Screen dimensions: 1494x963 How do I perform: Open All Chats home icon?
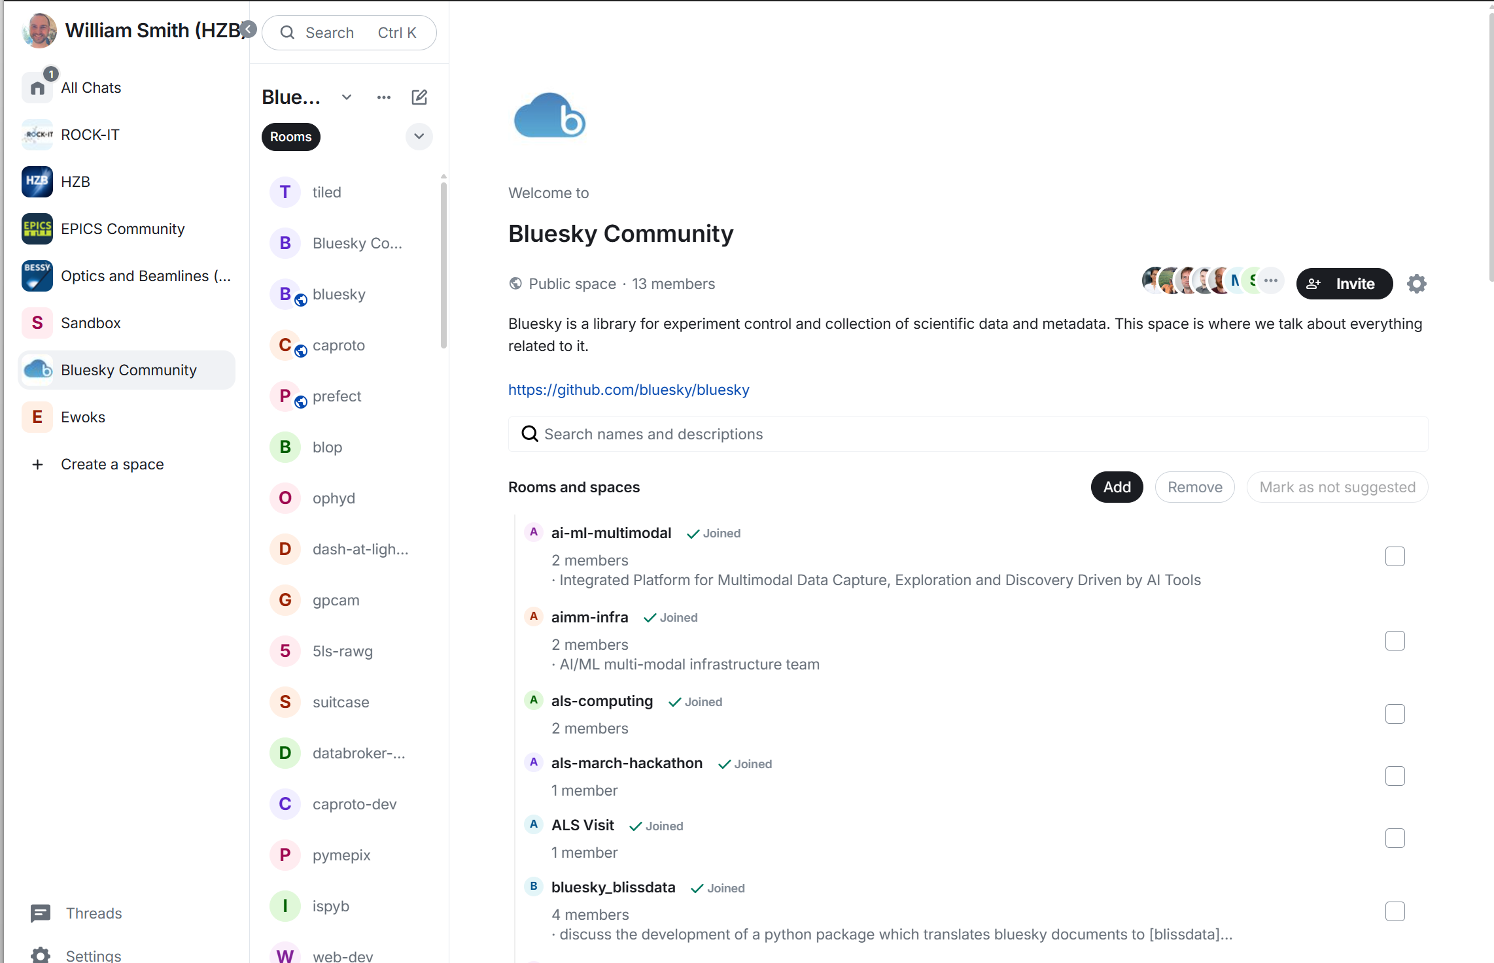pyautogui.click(x=37, y=88)
